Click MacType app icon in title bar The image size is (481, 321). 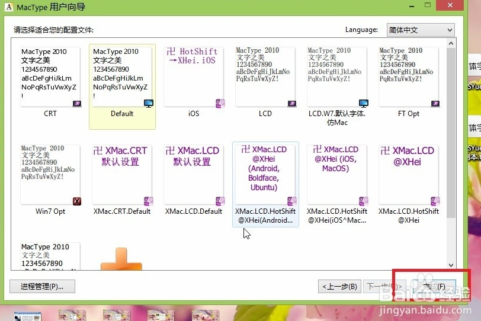[9, 7]
